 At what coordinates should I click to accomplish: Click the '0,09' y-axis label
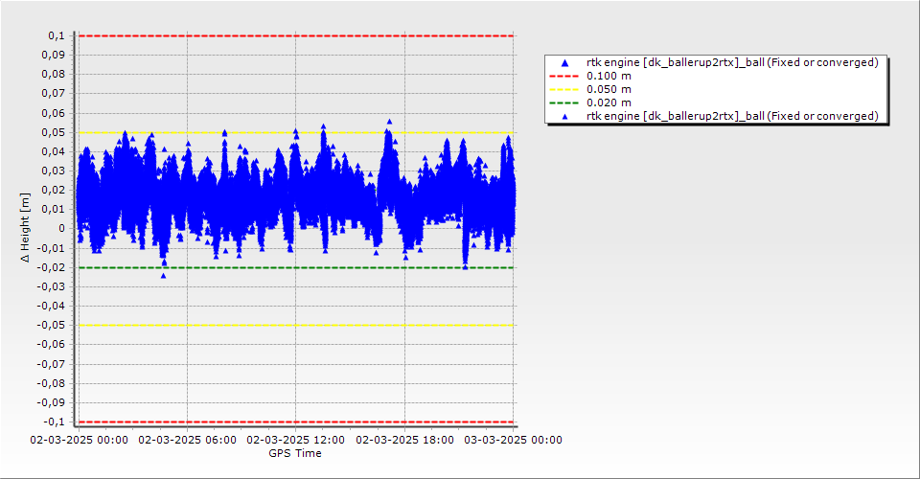coord(54,56)
